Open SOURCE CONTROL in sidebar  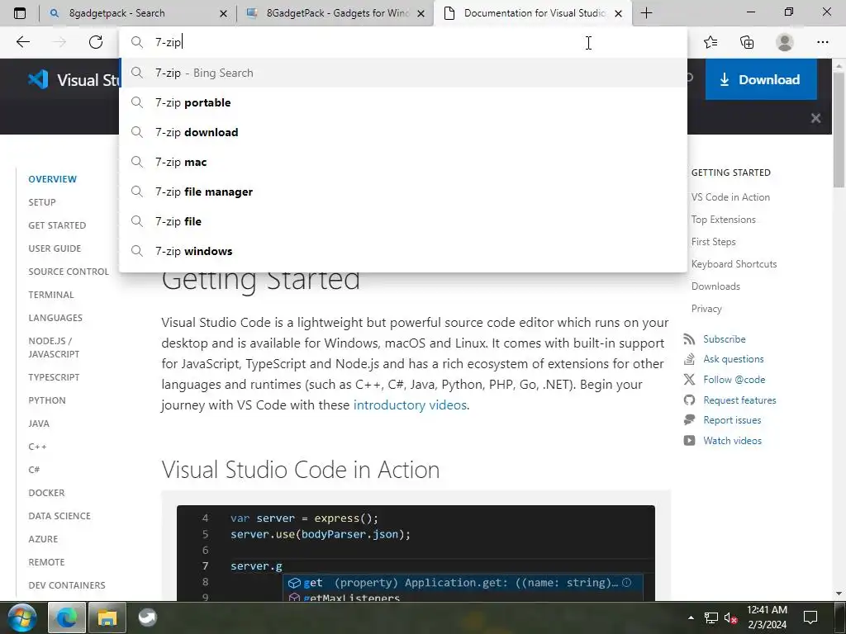69,272
